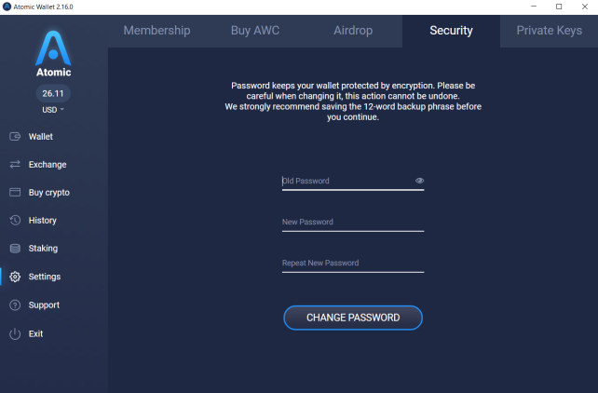Viewport: 598px width, 393px height.
Task: Expand the USD currency dropdown
Action: click(53, 110)
